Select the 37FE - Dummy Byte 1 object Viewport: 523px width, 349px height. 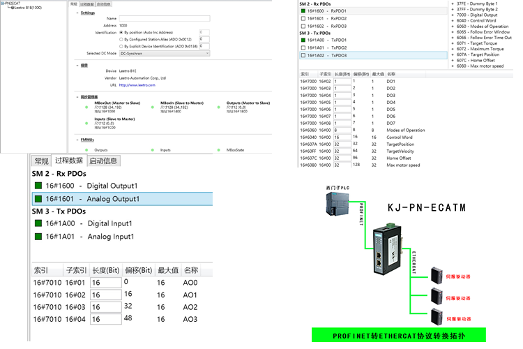point(477,3)
